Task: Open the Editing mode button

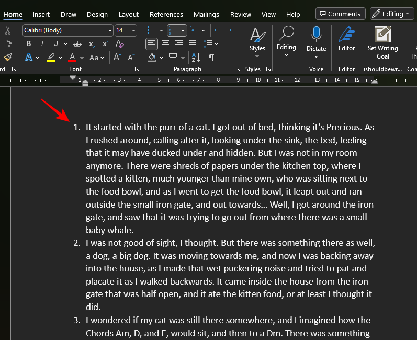Action: pyautogui.click(x=391, y=14)
